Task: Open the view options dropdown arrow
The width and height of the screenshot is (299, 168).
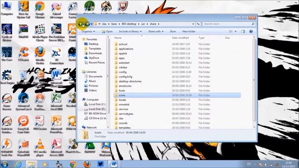Action: click(235, 31)
